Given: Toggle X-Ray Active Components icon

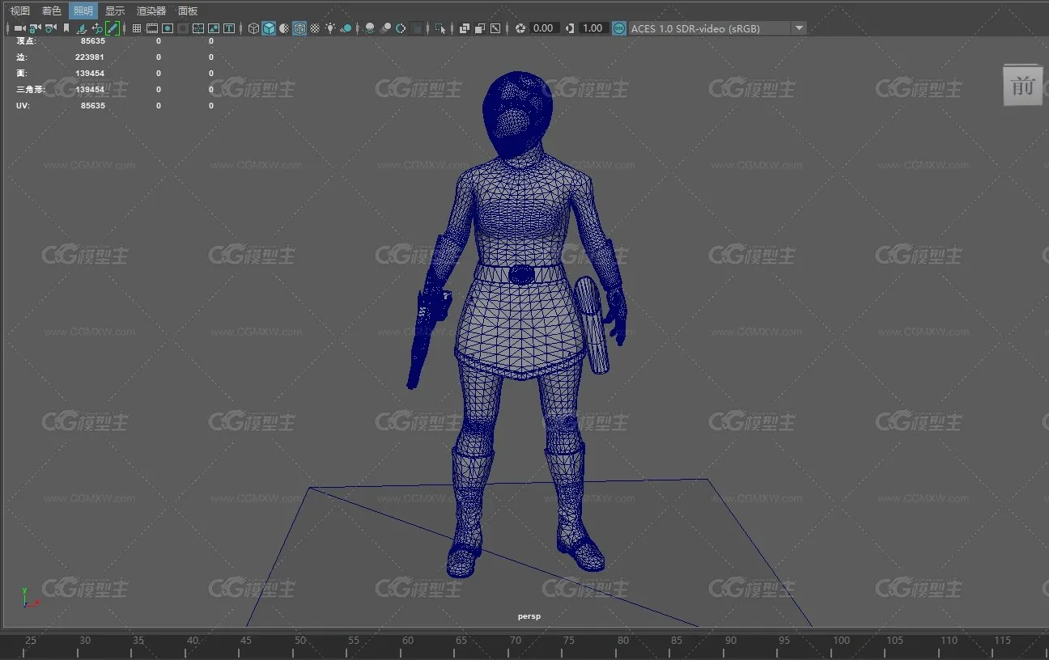Looking at the screenshot, I should click(x=480, y=28).
